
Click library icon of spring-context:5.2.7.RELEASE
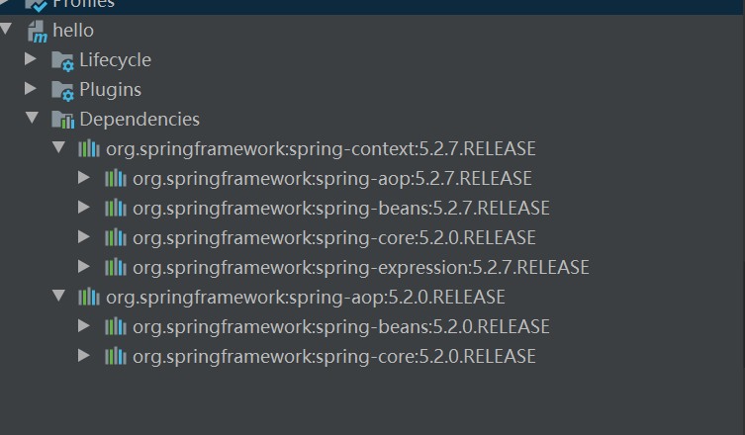point(89,148)
